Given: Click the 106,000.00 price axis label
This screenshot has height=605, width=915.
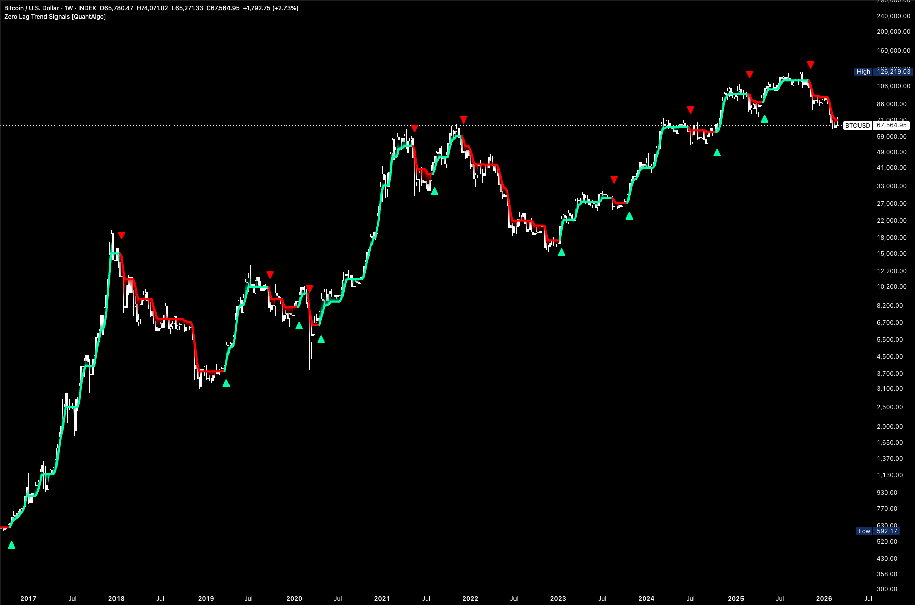Looking at the screenshot, I should click(x=894, y=86).
